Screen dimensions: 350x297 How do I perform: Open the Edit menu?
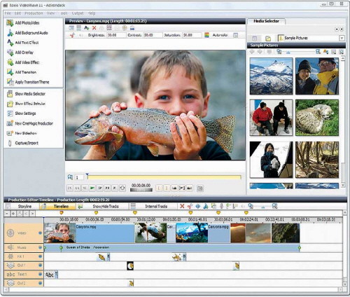[x=17, y=13]
